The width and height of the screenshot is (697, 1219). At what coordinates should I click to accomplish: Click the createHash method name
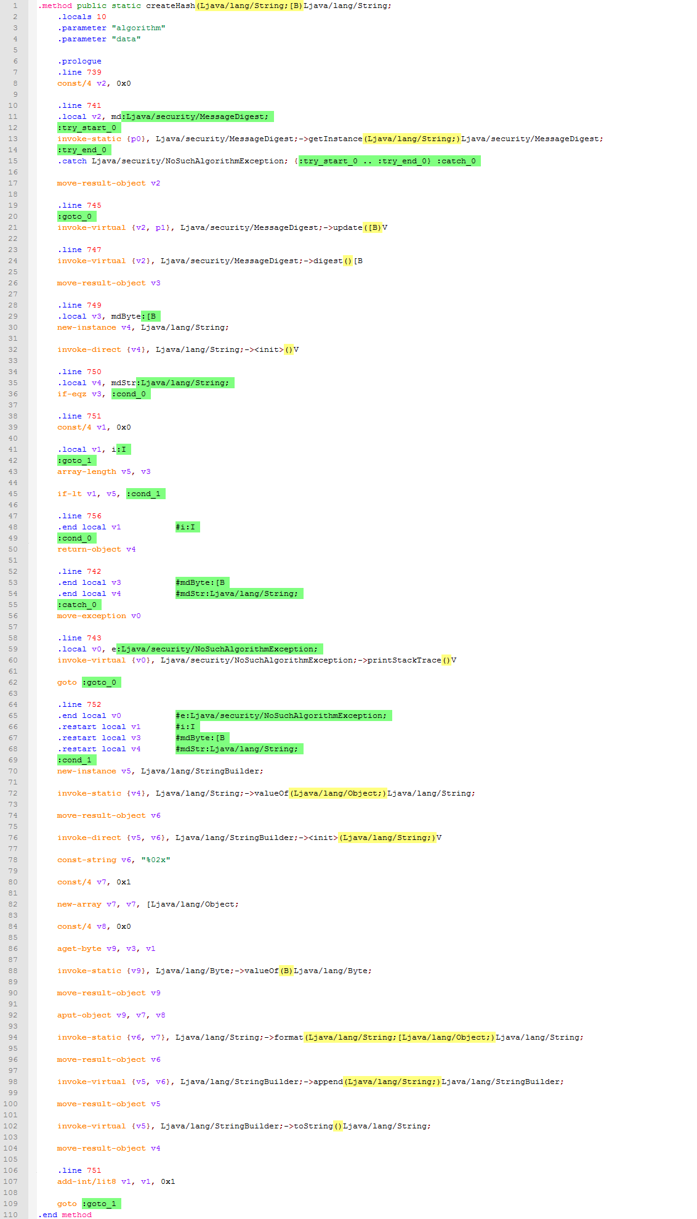(170, 6)
